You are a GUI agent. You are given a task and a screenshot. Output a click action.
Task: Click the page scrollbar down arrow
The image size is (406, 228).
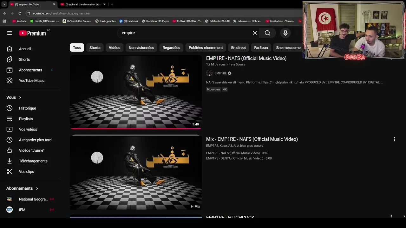[404, 216]
